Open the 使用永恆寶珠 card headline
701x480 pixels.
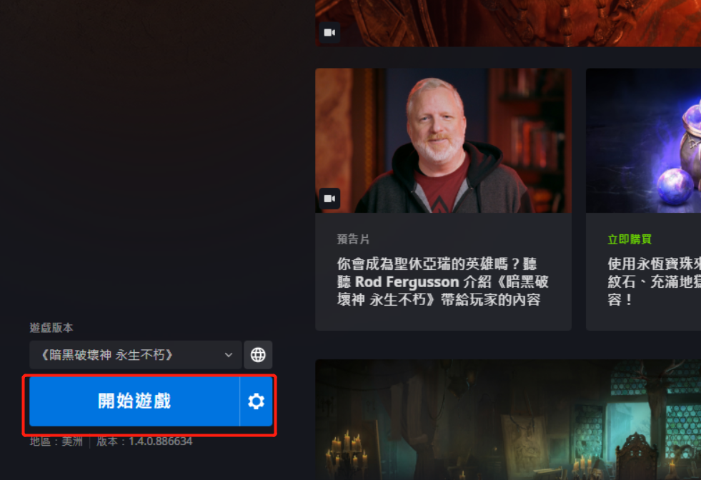[654, 281]
